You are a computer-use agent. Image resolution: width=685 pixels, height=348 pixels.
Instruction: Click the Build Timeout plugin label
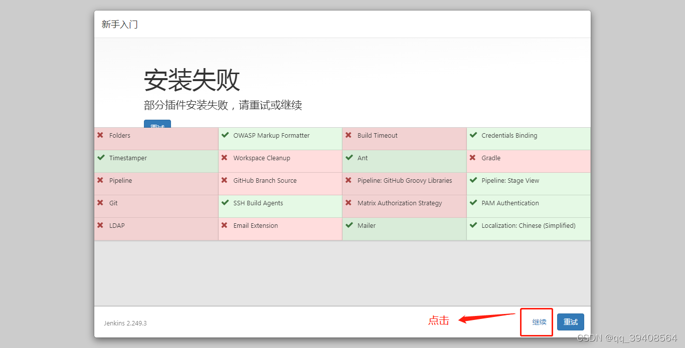[378, 136]
